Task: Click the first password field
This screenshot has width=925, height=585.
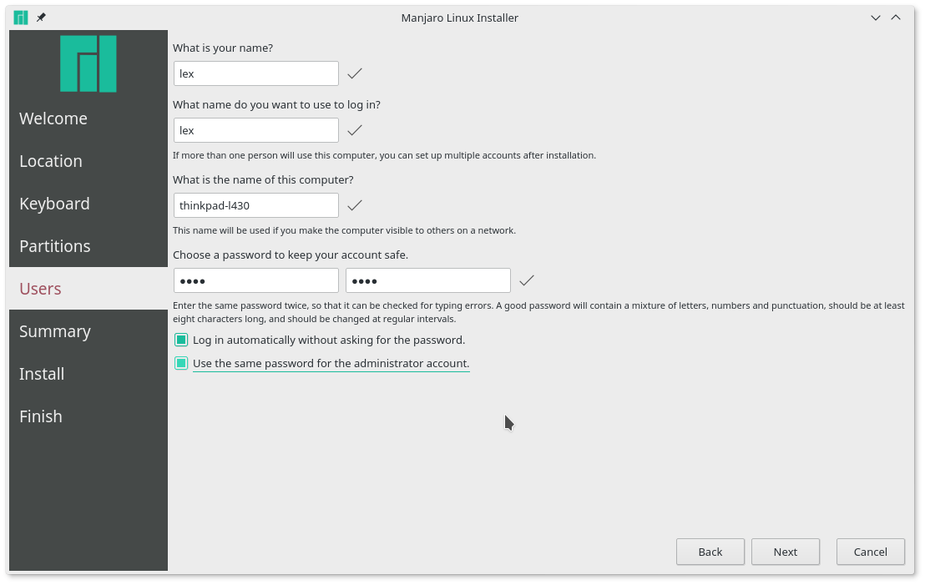Action: [256, 280]
